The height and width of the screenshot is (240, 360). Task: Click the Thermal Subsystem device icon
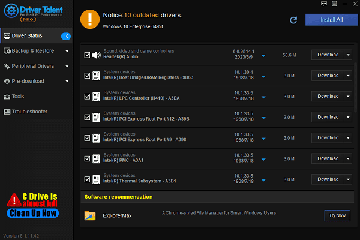(96, 179)
